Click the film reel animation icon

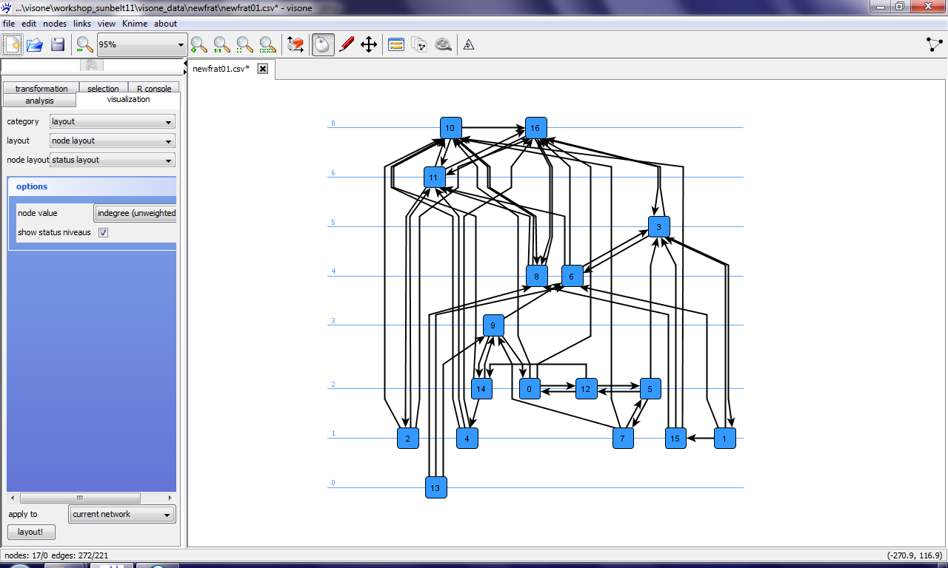(443, 45)
